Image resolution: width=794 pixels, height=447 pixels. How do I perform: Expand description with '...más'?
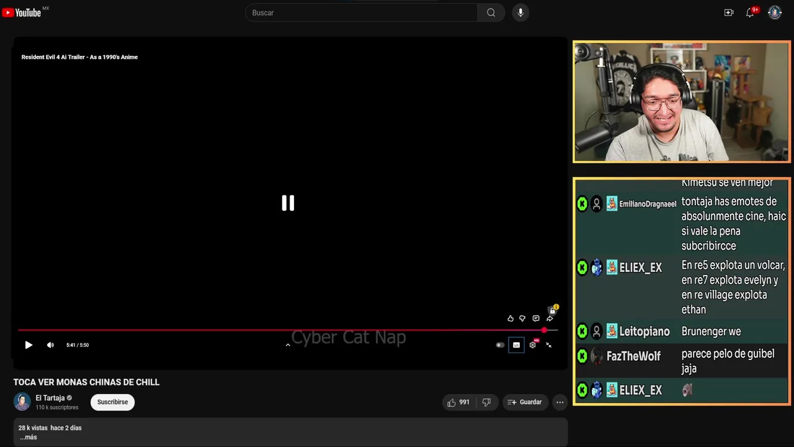coord(29,437)
